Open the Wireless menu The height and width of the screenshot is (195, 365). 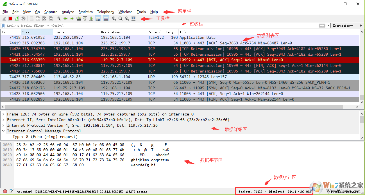click(x=125, y=12)
